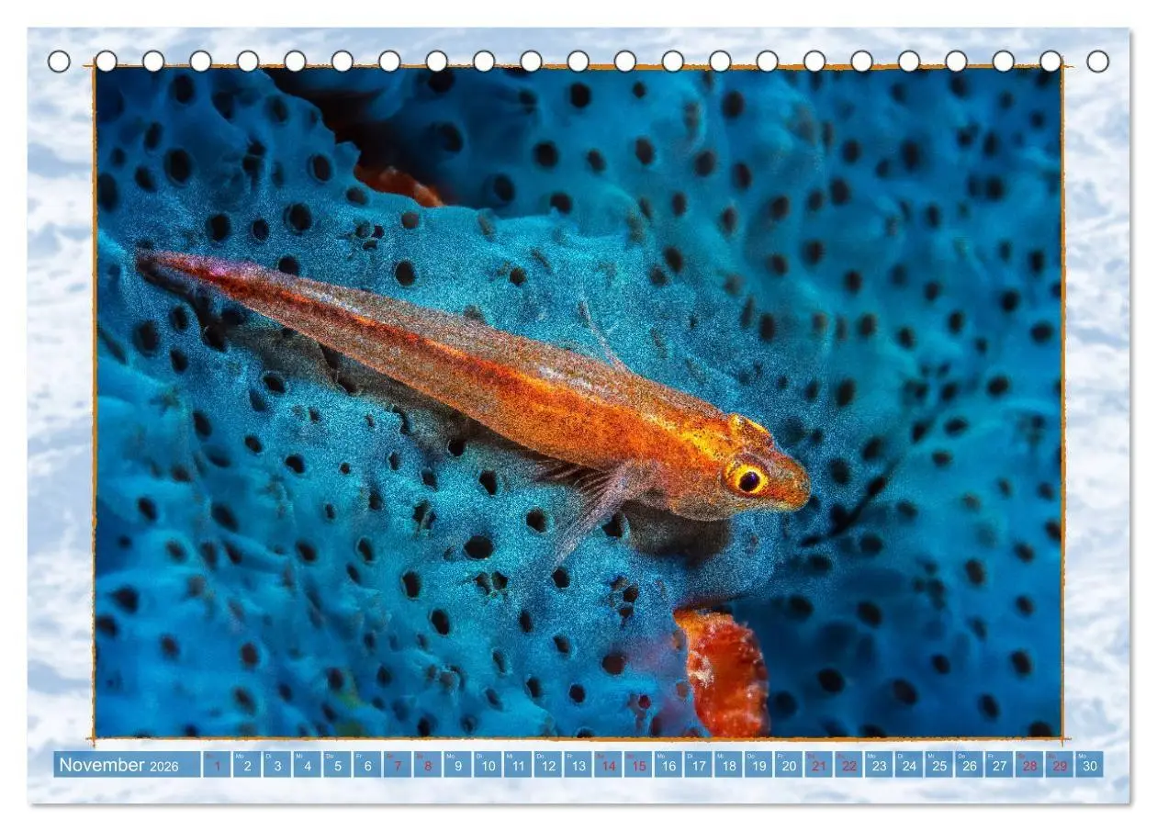Image resolution: width=1157 pixels, height=831 pixels.
Task: Pick the red Sunday 8 cell
Action: tap(428, 765)
